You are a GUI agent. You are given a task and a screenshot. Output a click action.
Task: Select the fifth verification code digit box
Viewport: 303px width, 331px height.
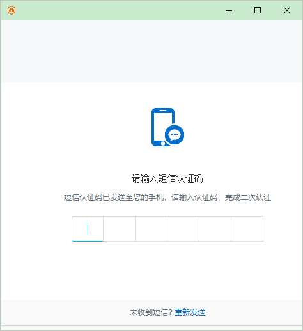pos(215,229)
